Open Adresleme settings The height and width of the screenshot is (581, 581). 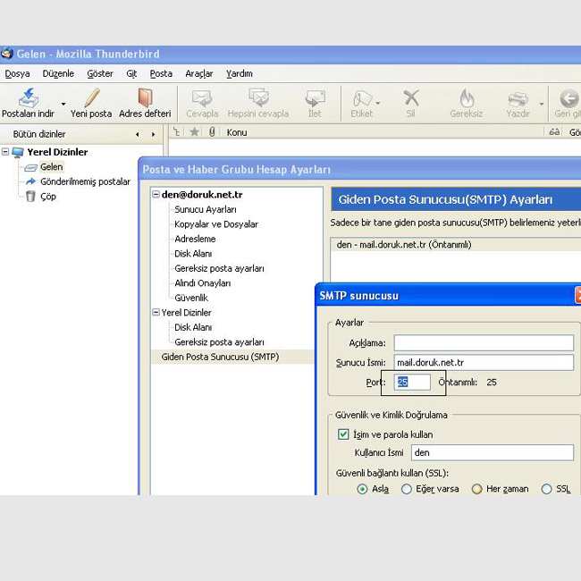coord(195,239)
